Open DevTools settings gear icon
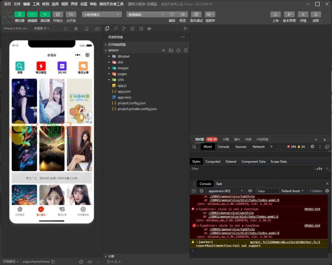Viewport: 332px width, 265px height. (312, 147)
